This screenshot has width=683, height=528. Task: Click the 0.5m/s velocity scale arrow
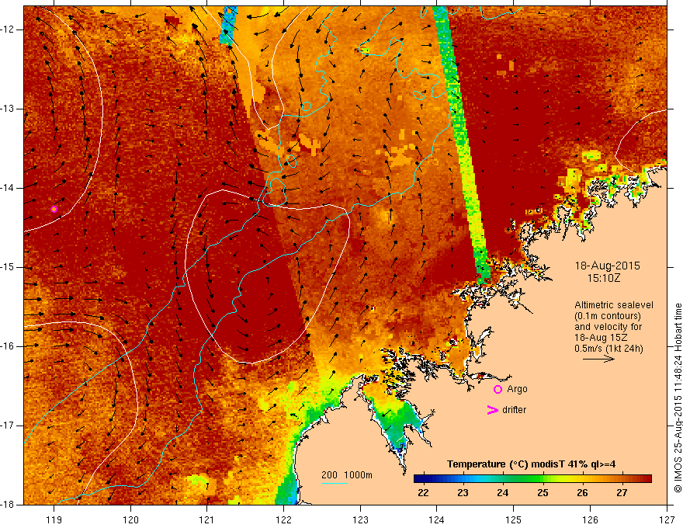point(598,359)
